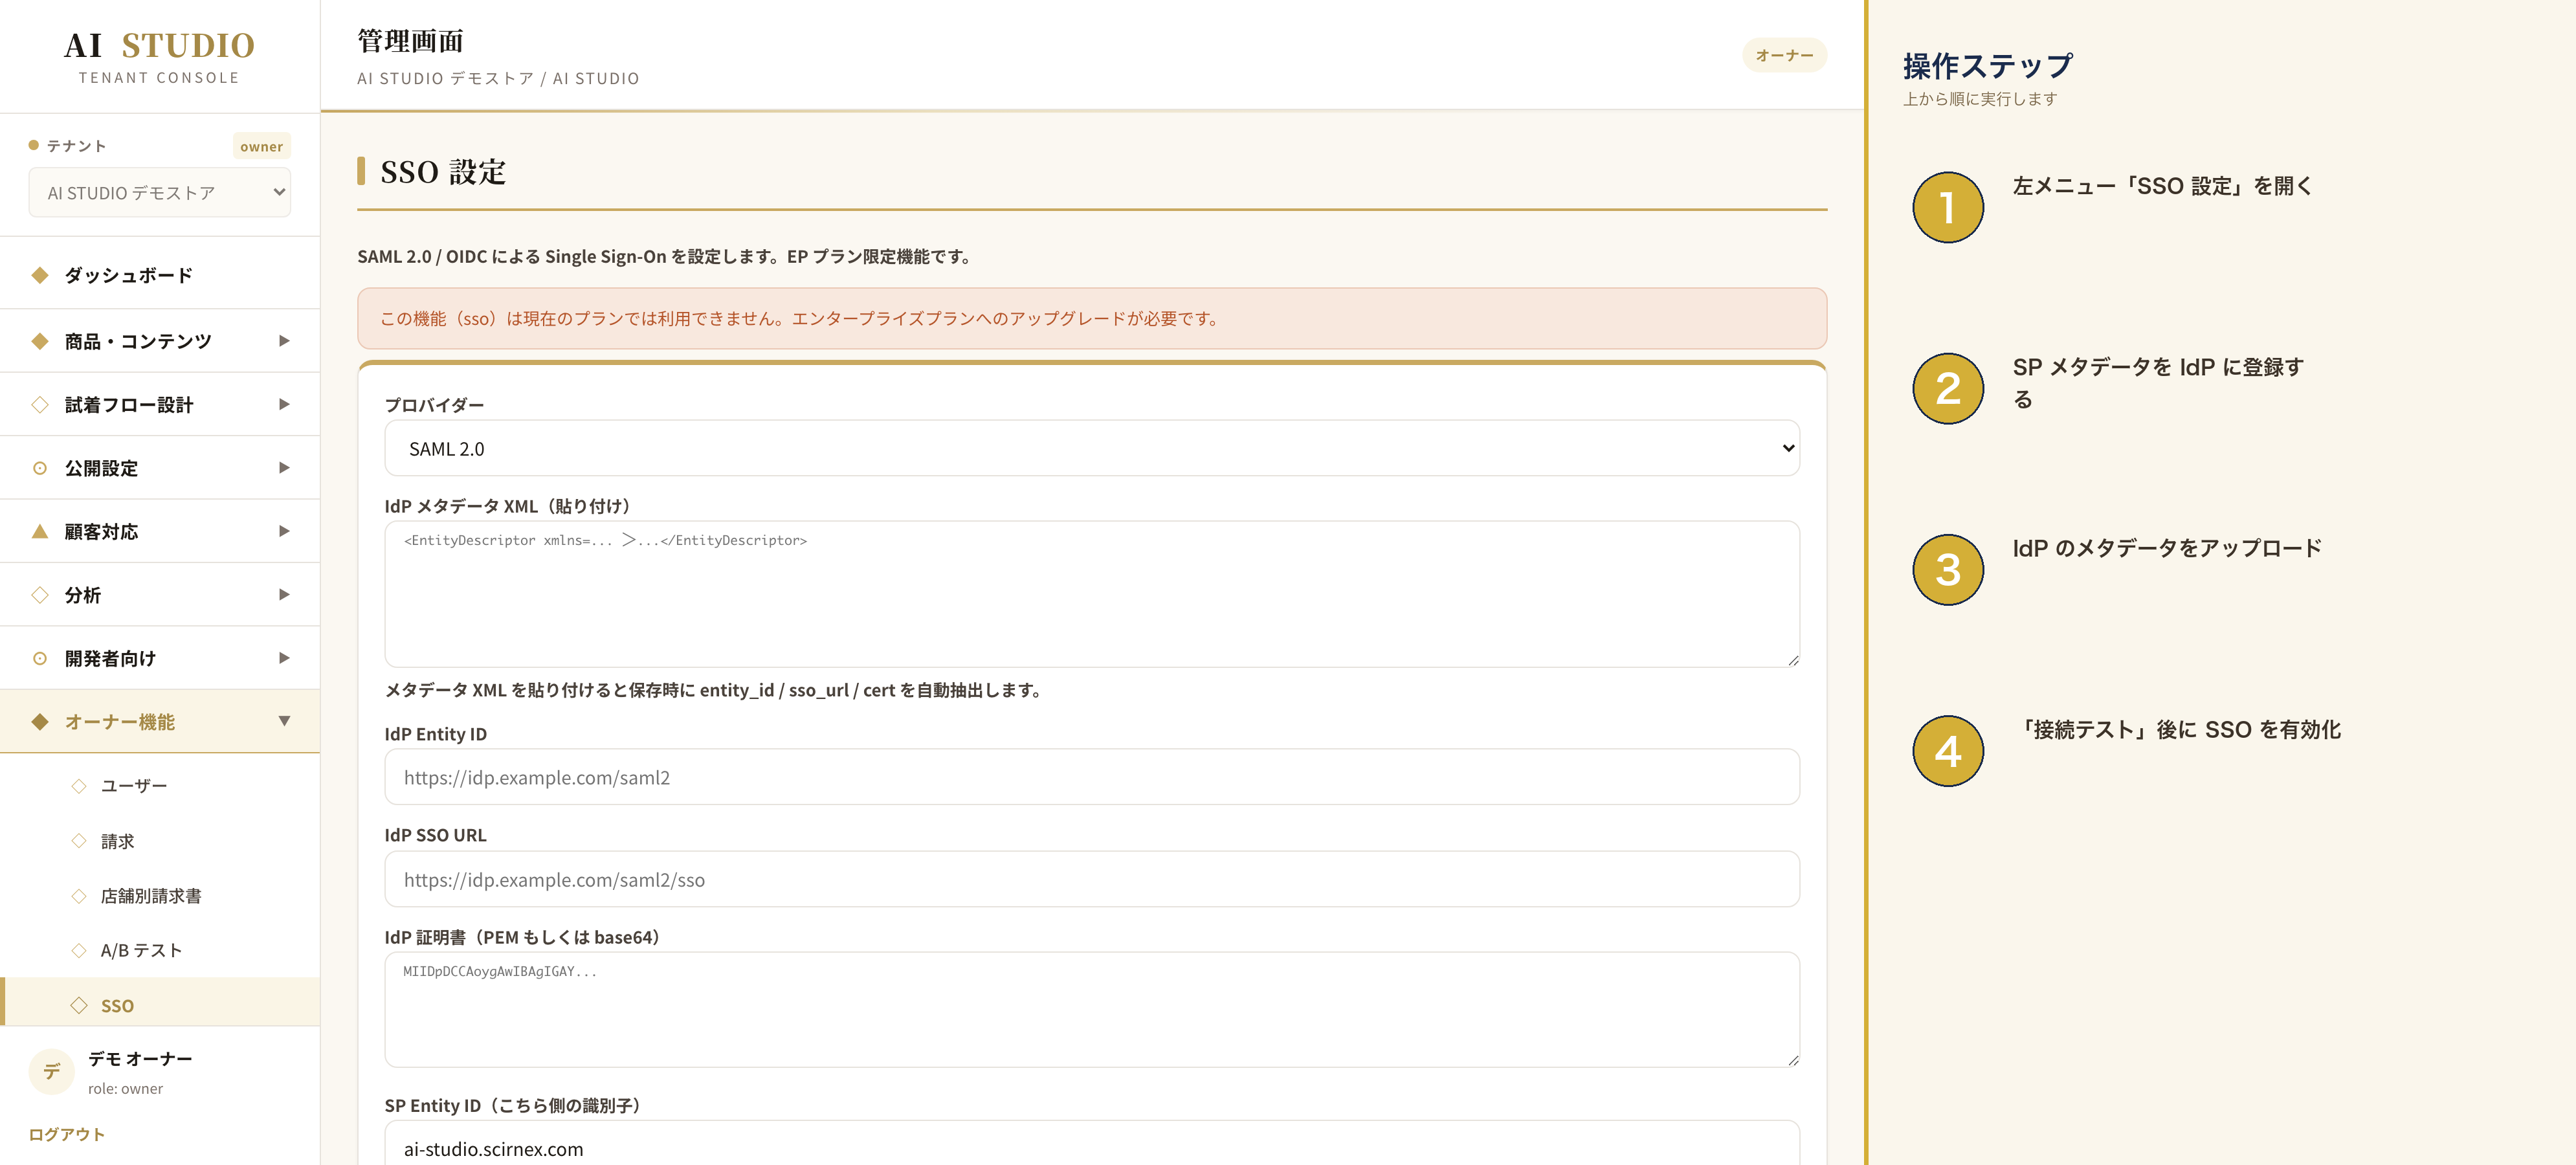The width and height of the screenshot is (2576, 1165).
Task: Open the 店舗別請求書 submenu item
Action: click(x=160, y=896)
